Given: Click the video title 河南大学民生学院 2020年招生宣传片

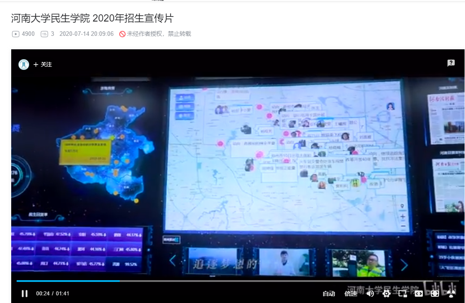Looking at the screenshot, I should (x=92, y=18).
